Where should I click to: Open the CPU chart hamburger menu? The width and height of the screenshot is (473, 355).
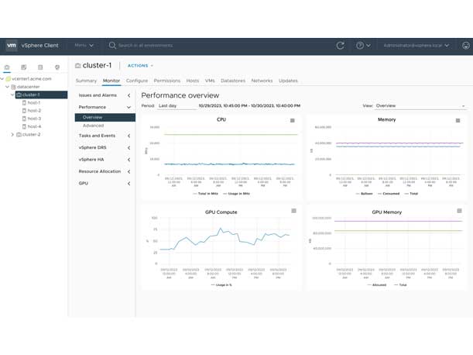(x=293, y=120)
